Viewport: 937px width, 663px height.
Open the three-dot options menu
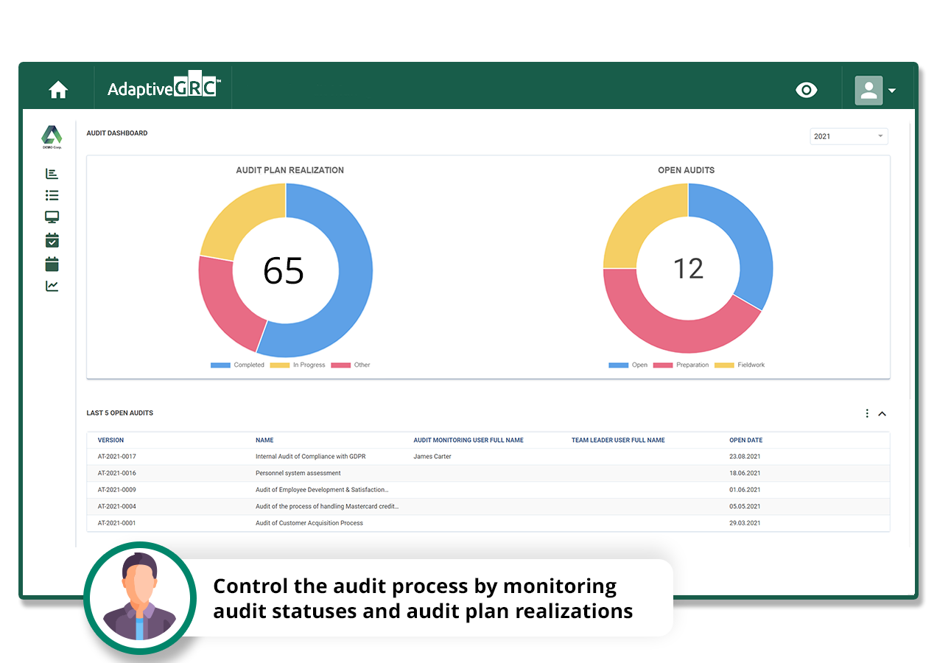(867, 414)
